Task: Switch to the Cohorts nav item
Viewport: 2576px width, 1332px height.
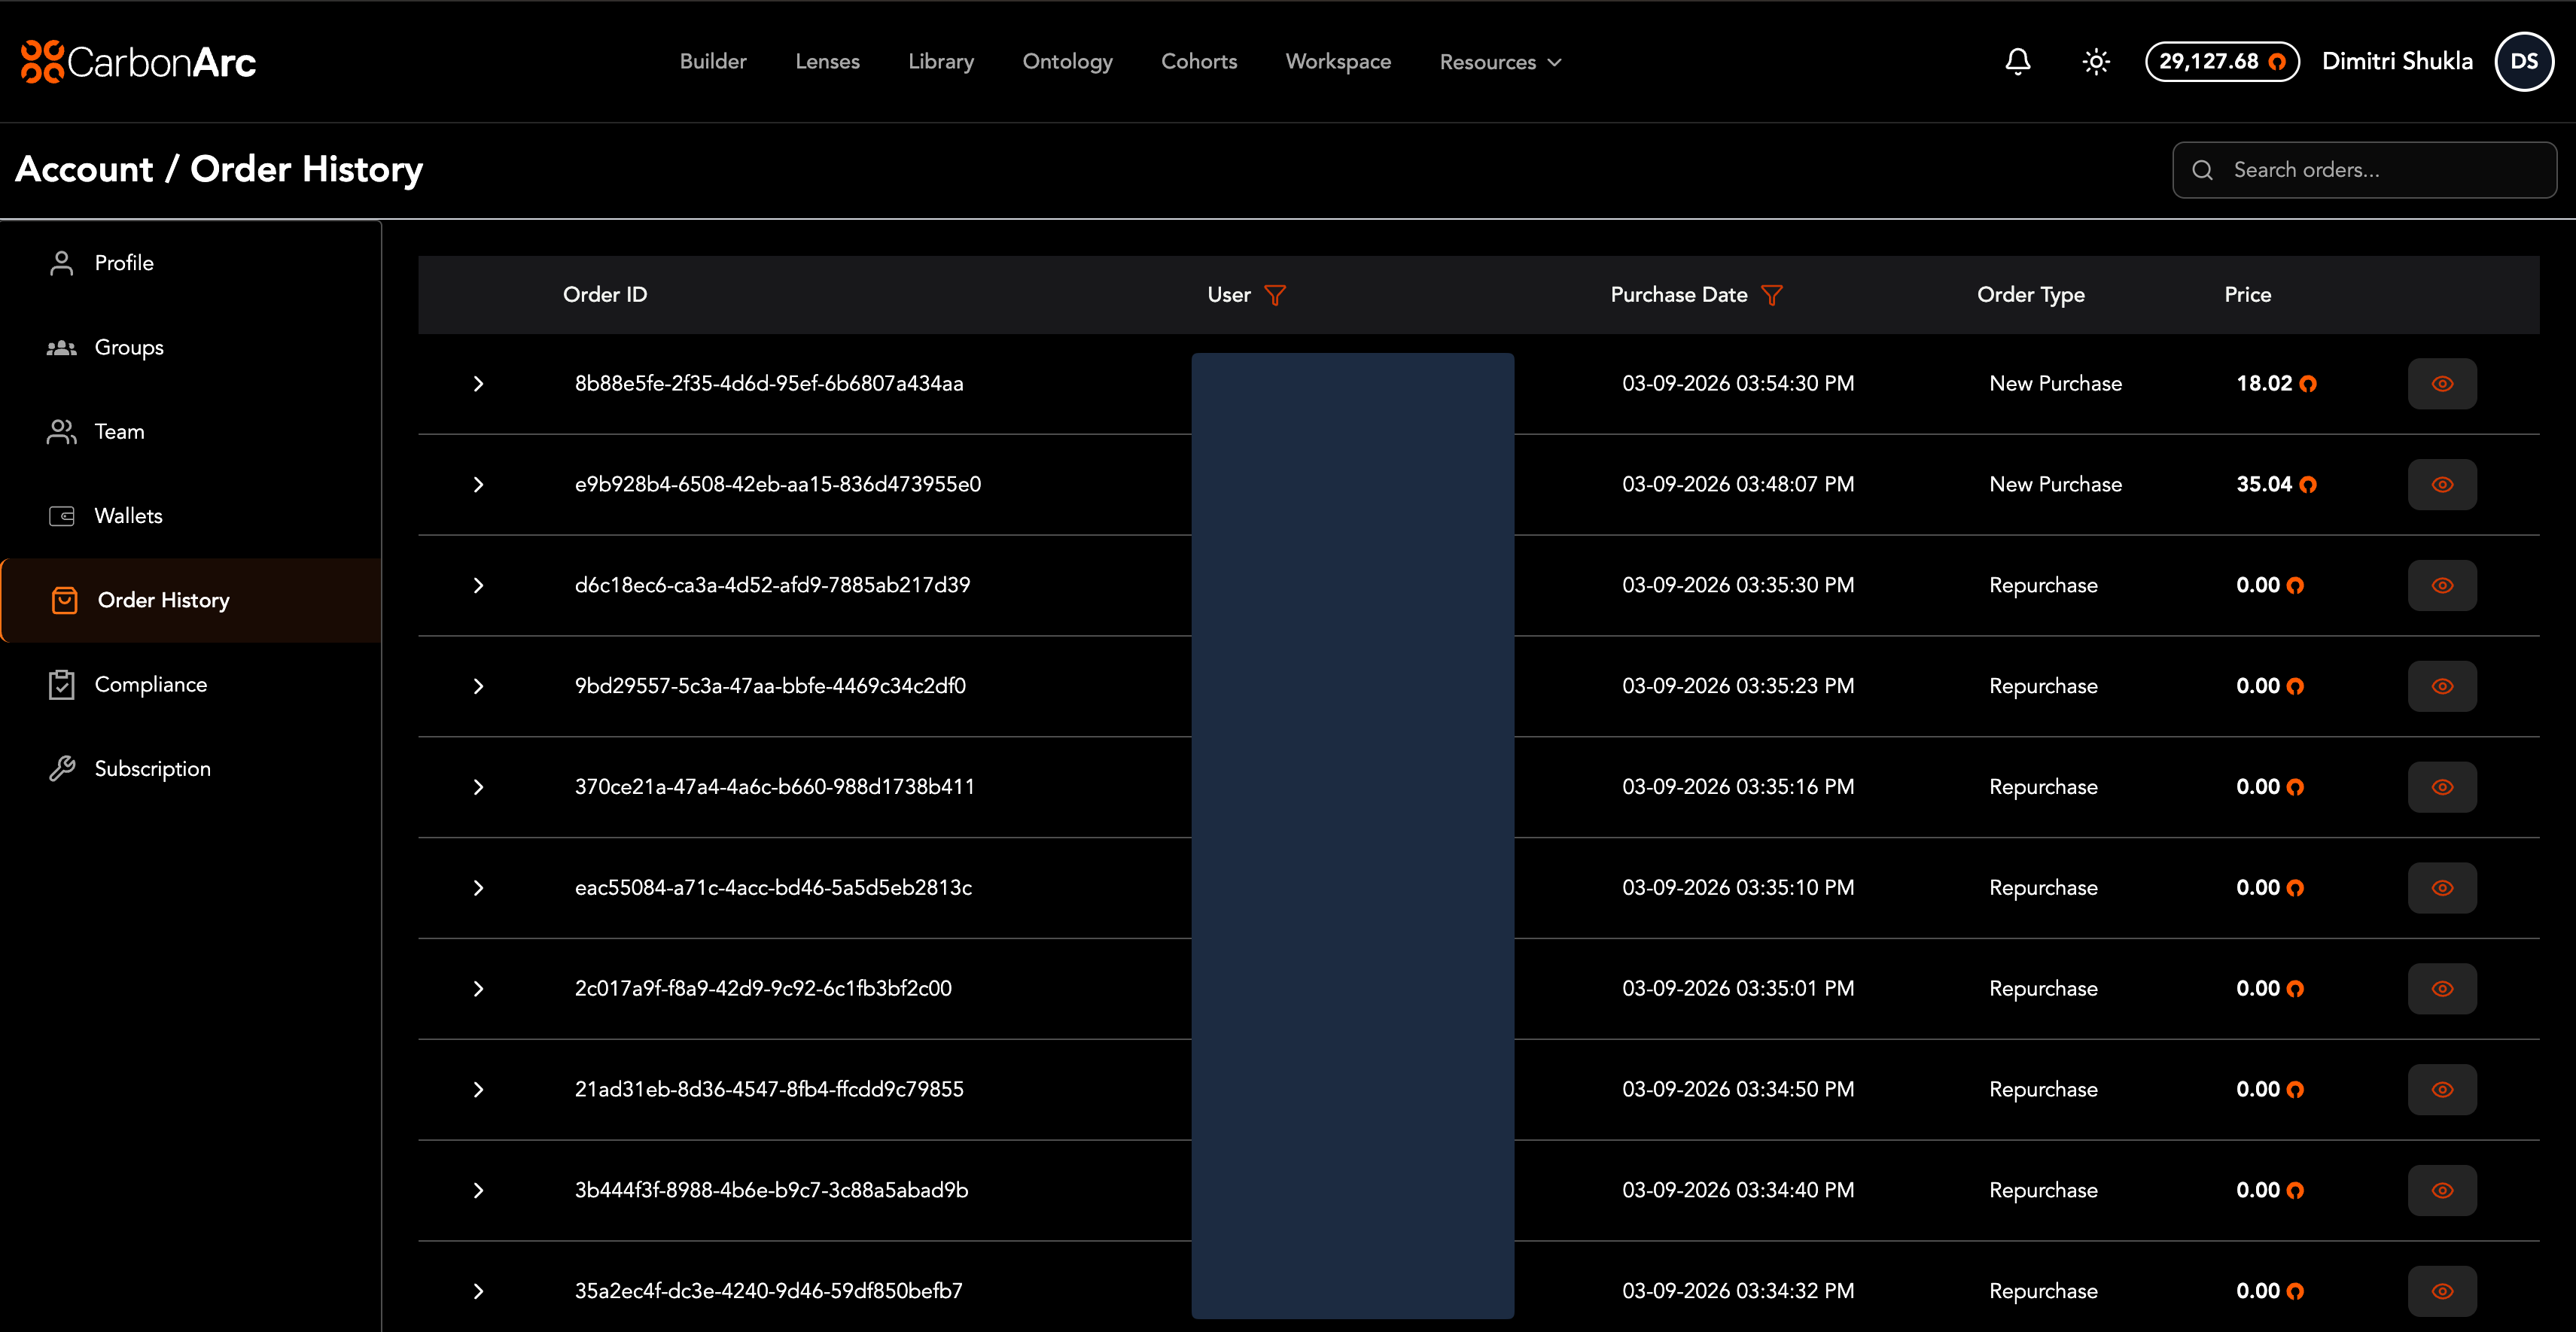Action: coord(1199,62)
